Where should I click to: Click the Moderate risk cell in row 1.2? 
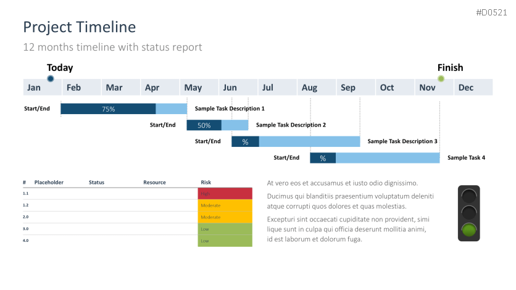pyautogui.click(x=225, y=205)
